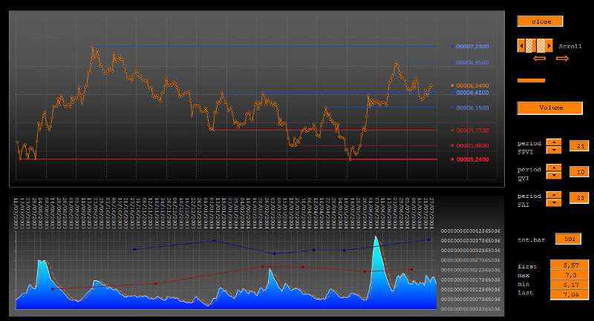The height and width of the screenshot is (321, 594).
Task: Decrease the period FAI value
Action: pos(553,202)
